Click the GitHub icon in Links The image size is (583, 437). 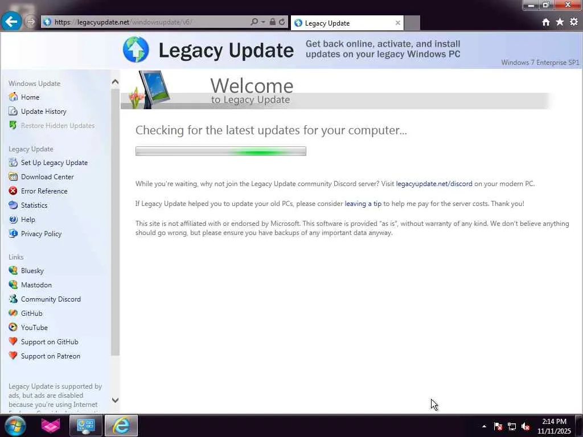(13, 313)
